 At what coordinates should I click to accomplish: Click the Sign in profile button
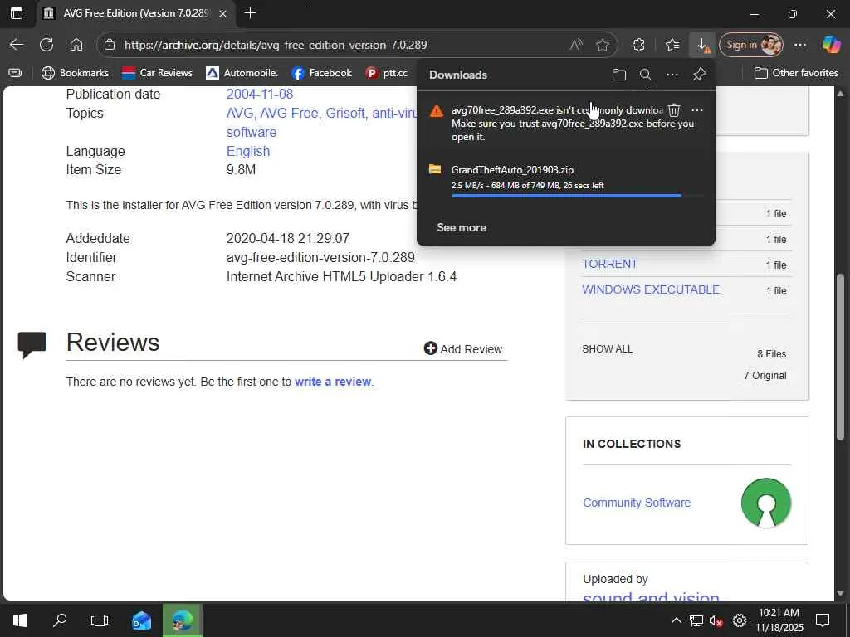[751, 45]
